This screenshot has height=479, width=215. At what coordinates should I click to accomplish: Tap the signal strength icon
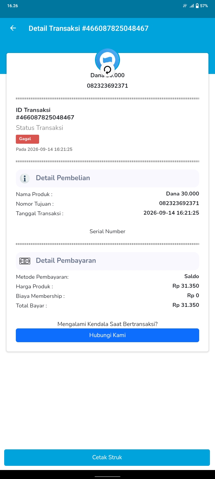pos(192,6)
